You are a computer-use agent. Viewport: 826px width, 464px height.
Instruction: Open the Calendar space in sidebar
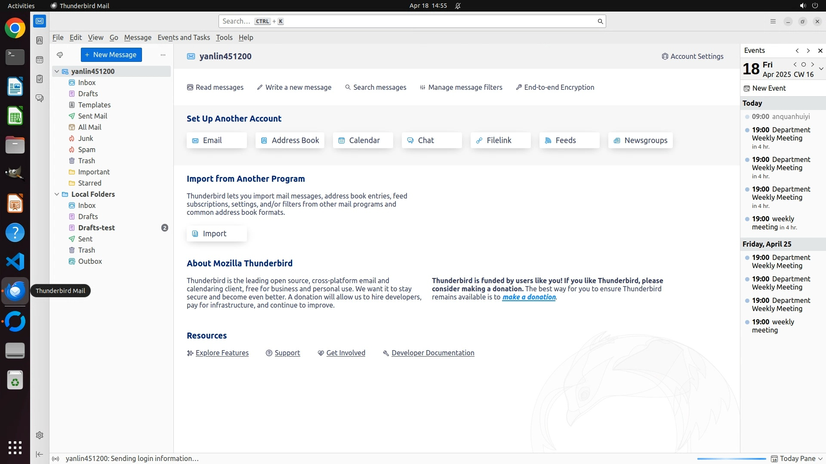[40, 60]
